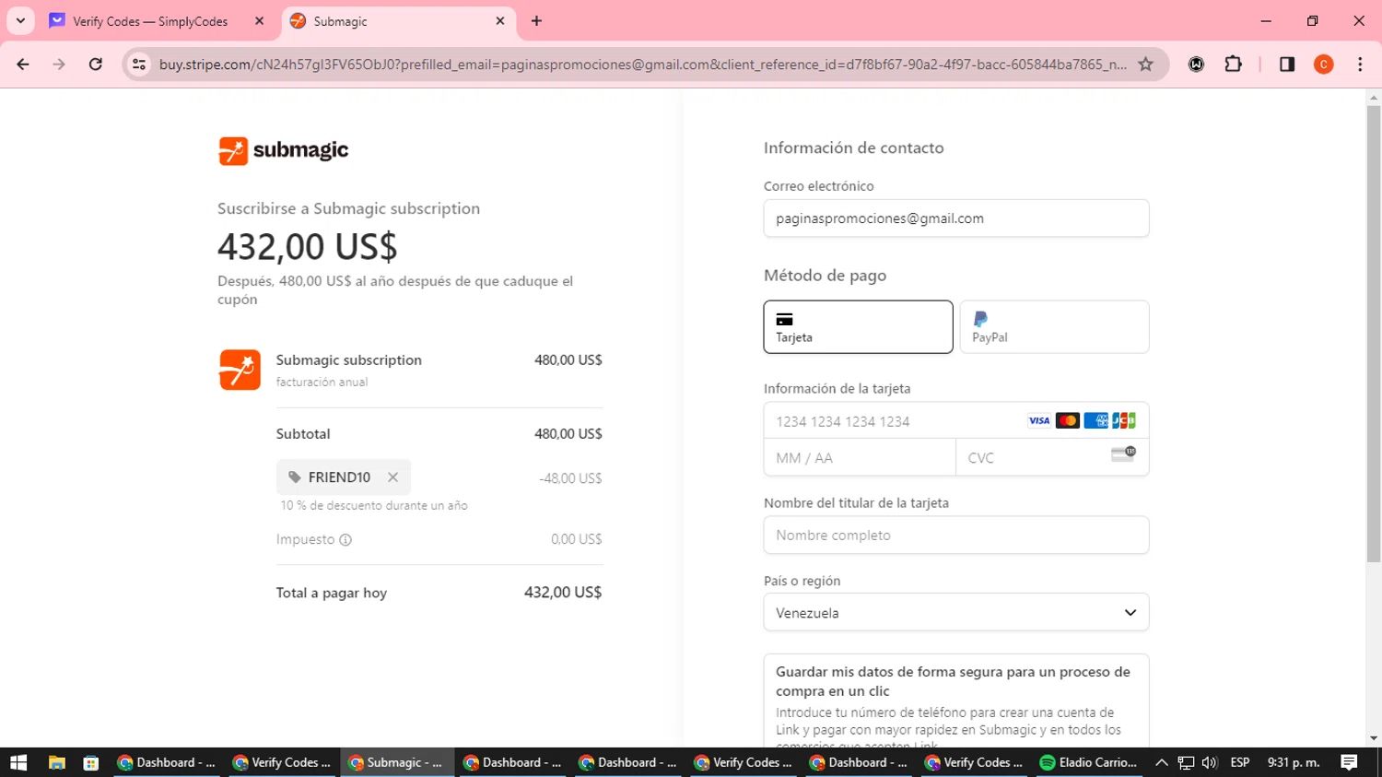Open a new browser tab
Viewport: 1382px width, 777px height.
pos(536,21)
